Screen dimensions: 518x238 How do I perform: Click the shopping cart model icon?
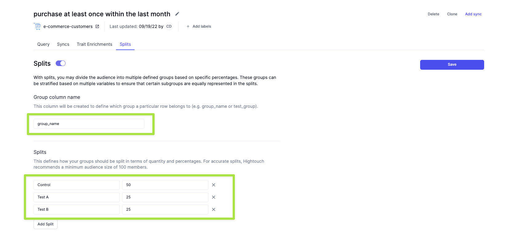[38, 26]
